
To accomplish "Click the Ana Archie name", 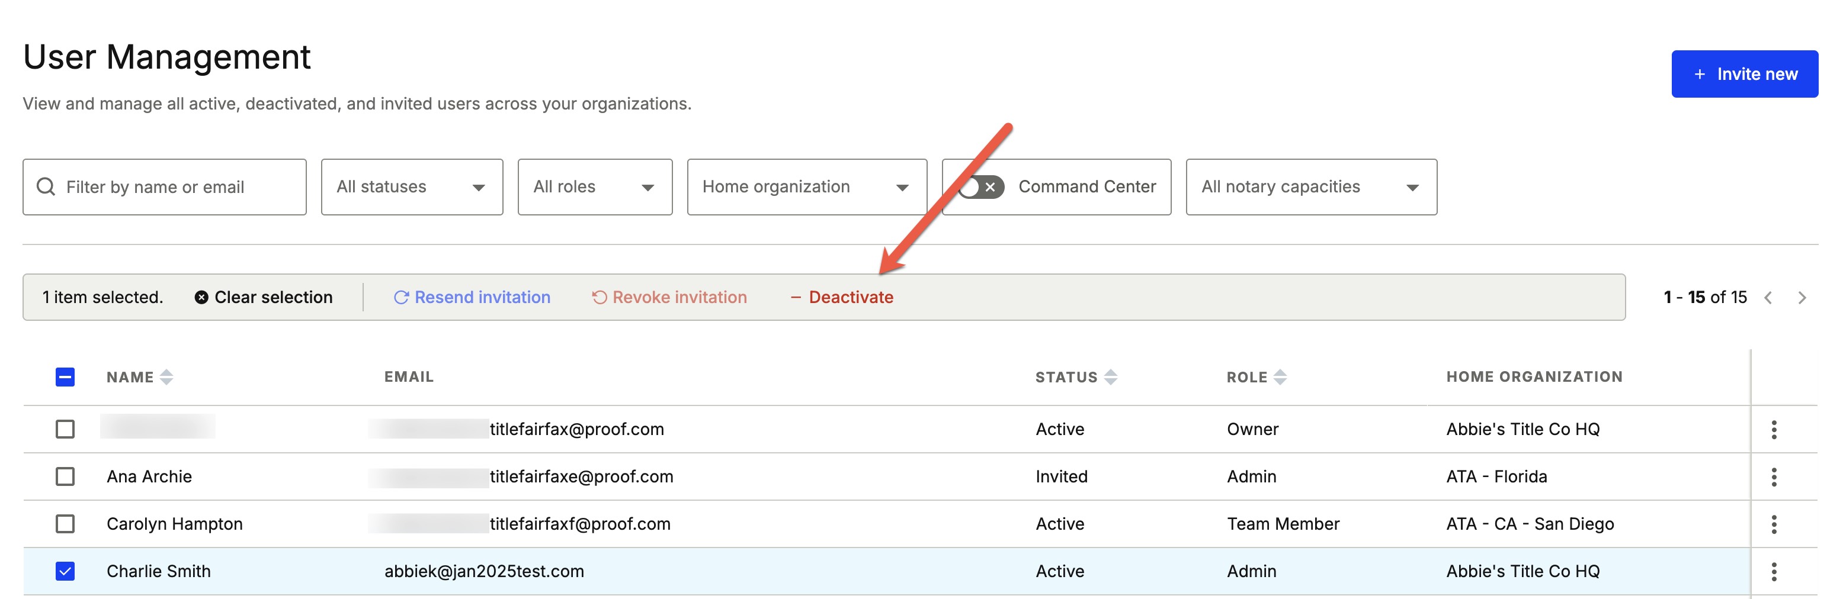I will tap(150, 476).
